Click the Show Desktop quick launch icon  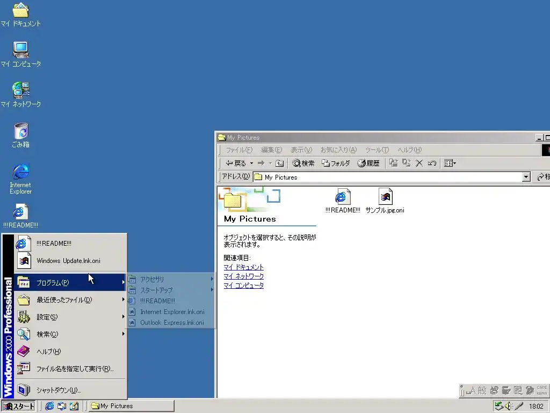(x=74, y=406)
